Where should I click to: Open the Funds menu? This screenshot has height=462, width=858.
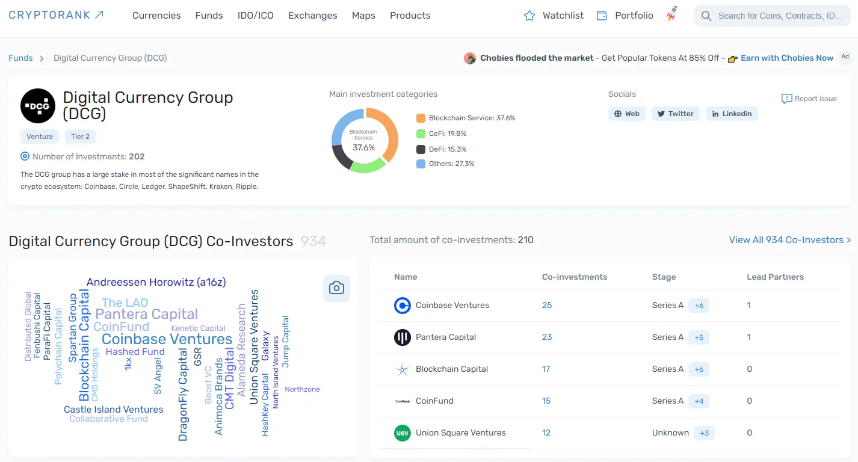pyautogui.click(x=209, y=16)
